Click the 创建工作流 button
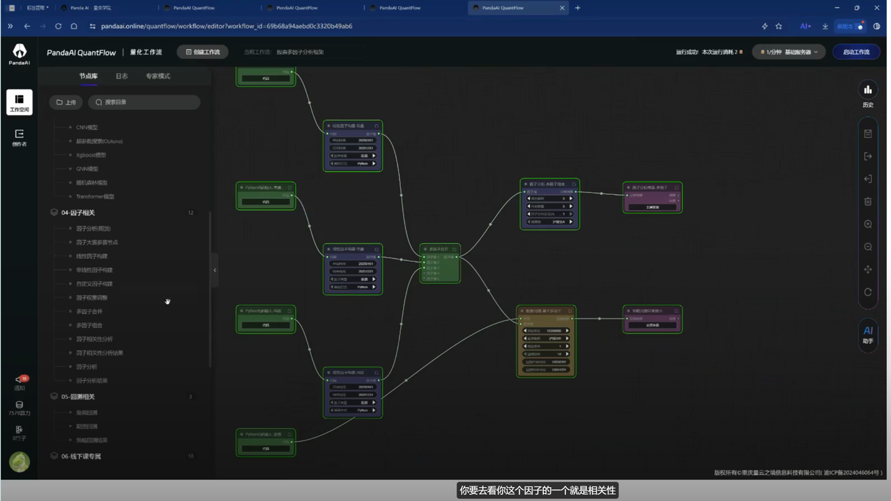The height and width of the screenshot is (501, 891). [203, 52]
